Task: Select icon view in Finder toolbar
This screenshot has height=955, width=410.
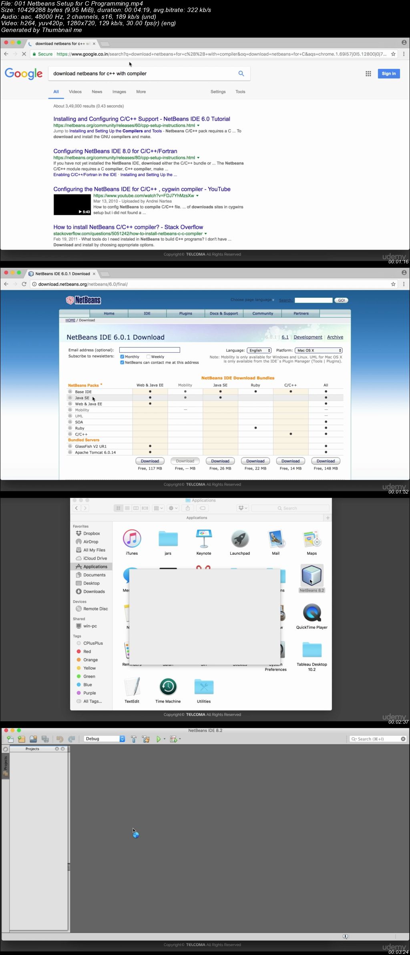Action: pos(118,508)
